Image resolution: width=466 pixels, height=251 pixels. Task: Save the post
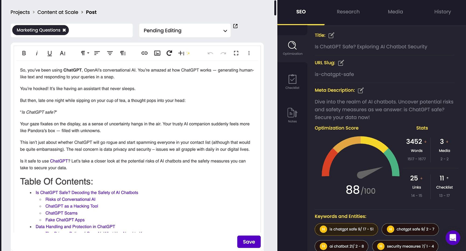click(x=249, y=242)
